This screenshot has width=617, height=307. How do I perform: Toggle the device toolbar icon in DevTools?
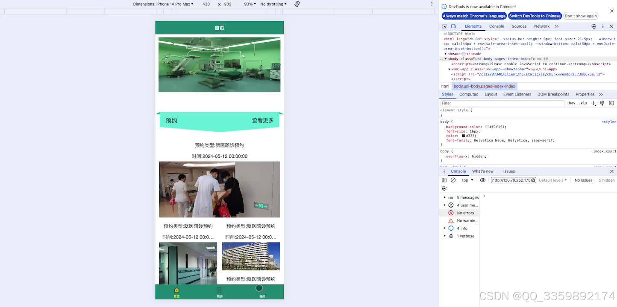pyautogui.click(x=453, y=26)
